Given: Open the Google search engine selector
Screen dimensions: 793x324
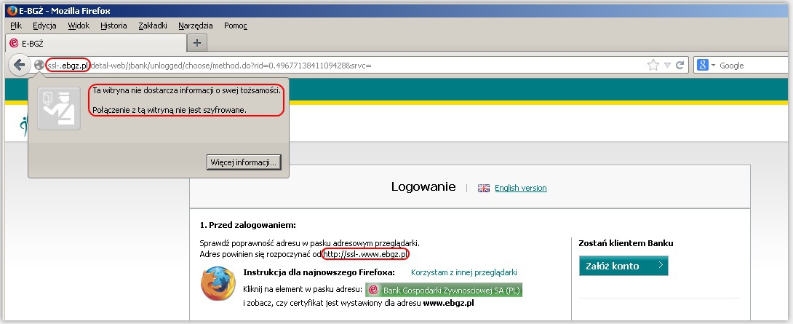Looking at the screenshot, I should click(706, 66).
